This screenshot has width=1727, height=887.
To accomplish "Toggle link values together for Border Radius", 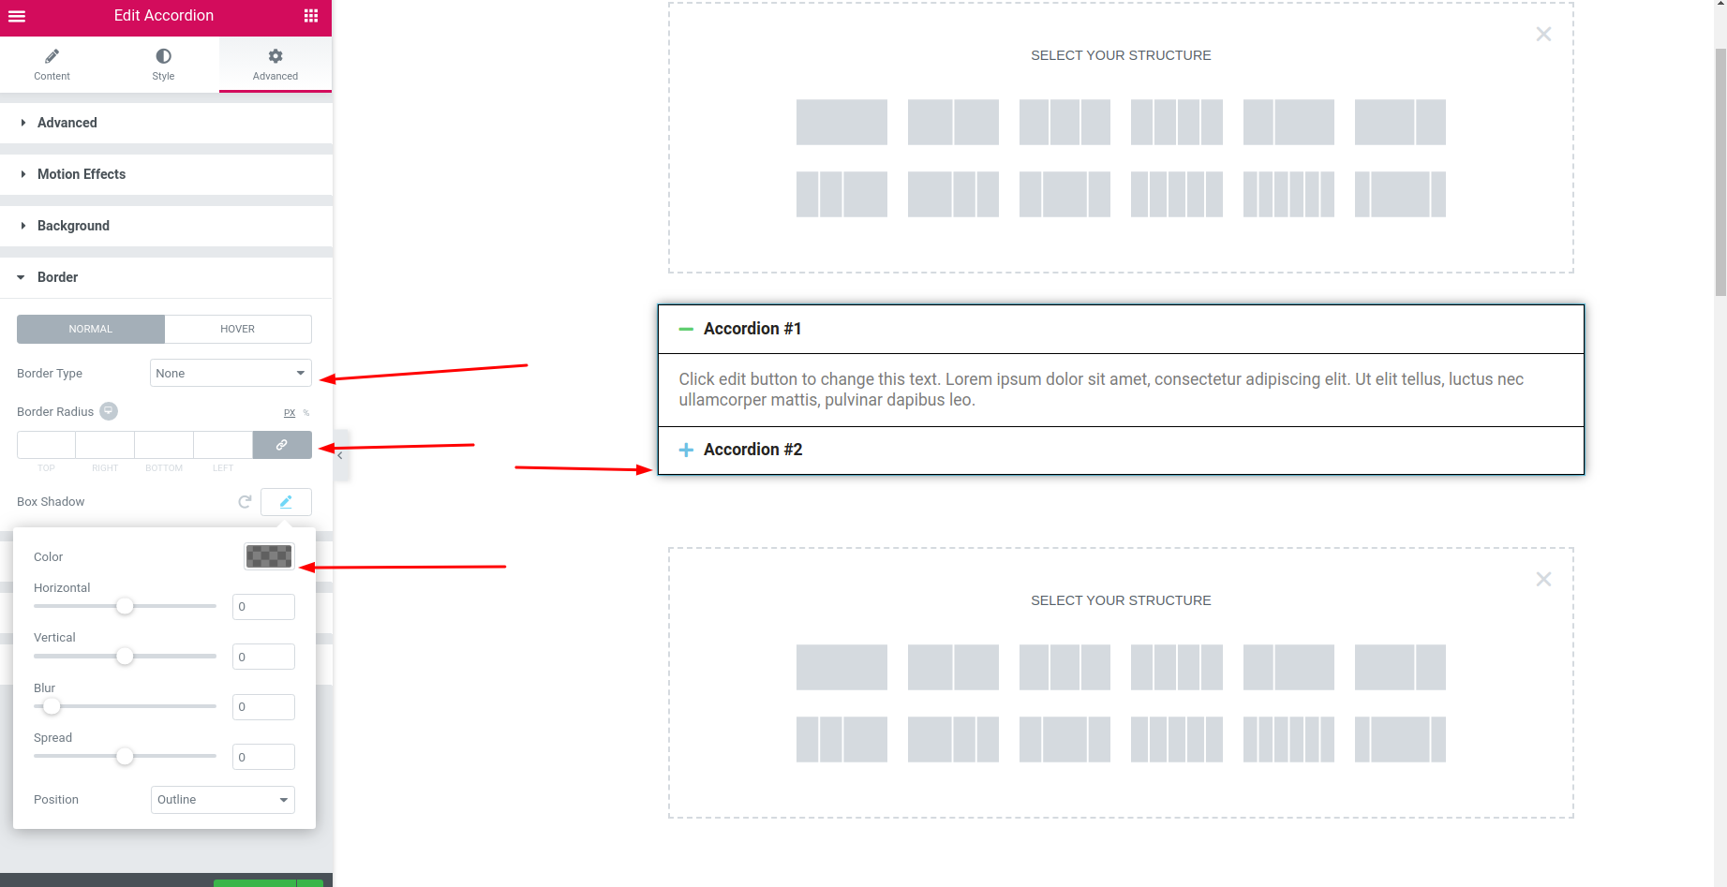I will [x=282, y=445].
